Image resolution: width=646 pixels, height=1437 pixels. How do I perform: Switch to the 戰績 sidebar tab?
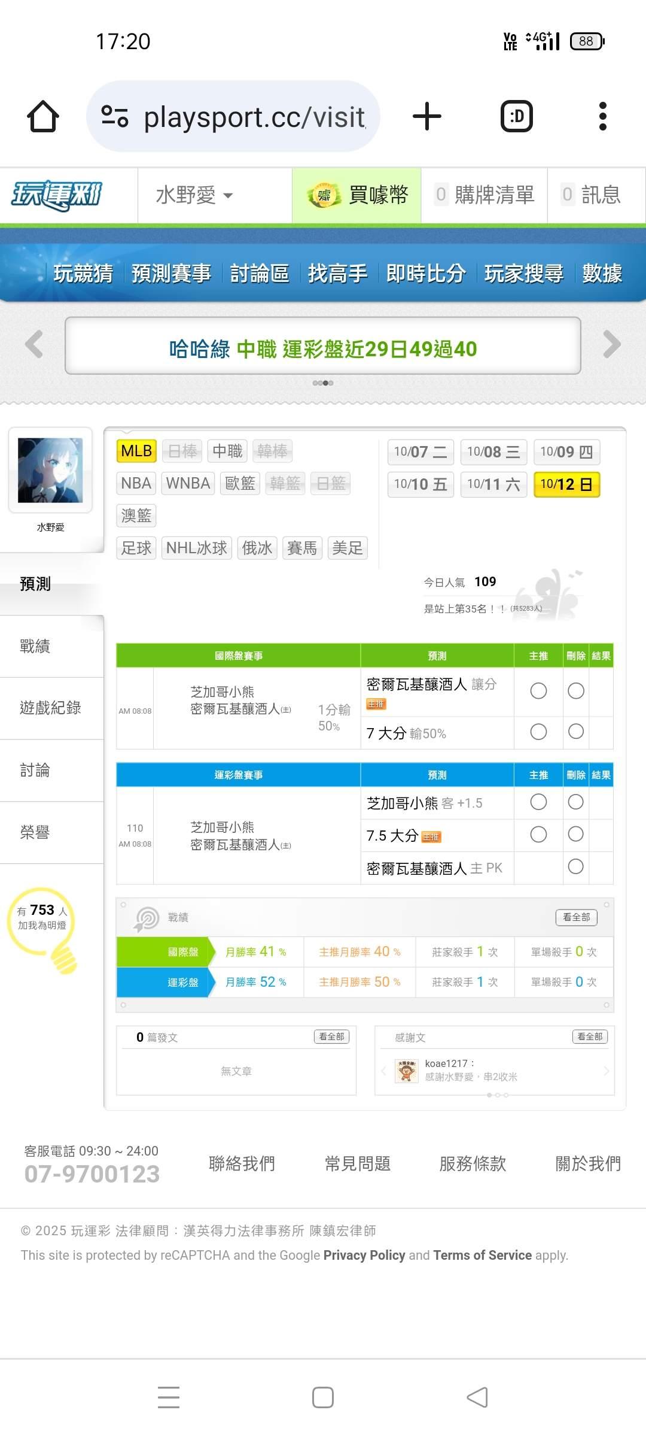(35, 647)
